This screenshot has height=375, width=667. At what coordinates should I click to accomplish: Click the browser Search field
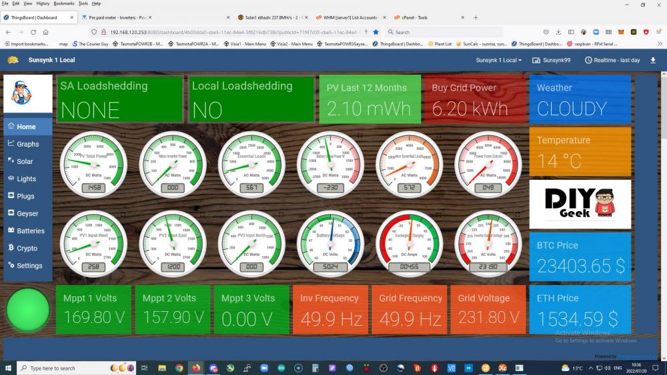click(444, 32)
